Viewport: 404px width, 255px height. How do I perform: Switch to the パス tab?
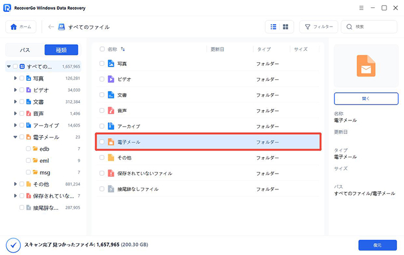(x=25, y=50)
